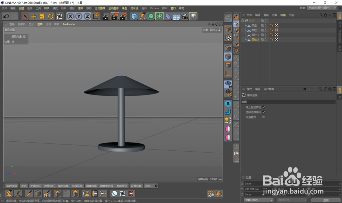
Task: Open the MoGraph cloner green flower icon
Action: (160, 16)
